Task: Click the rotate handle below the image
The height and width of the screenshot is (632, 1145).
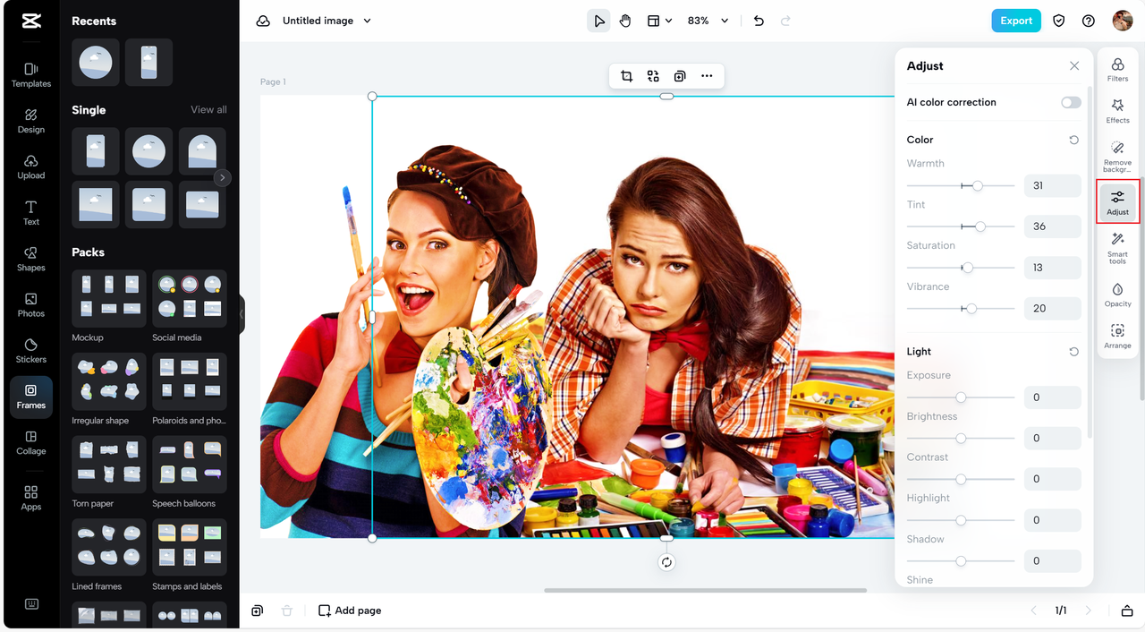Action: [x=666, y=562]
